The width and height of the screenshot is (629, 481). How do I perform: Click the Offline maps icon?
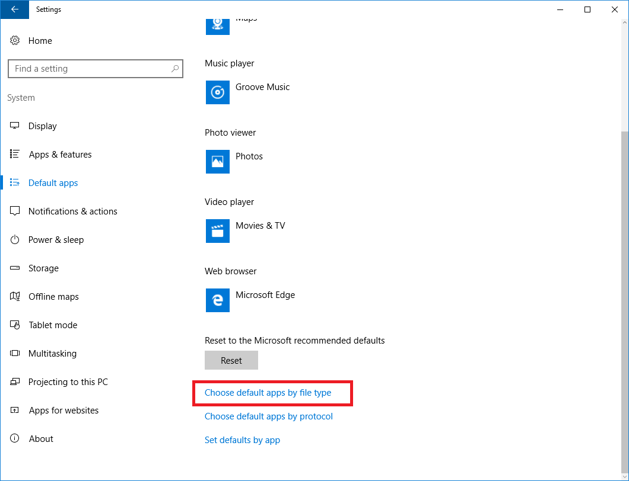click(x=15, y=296)
